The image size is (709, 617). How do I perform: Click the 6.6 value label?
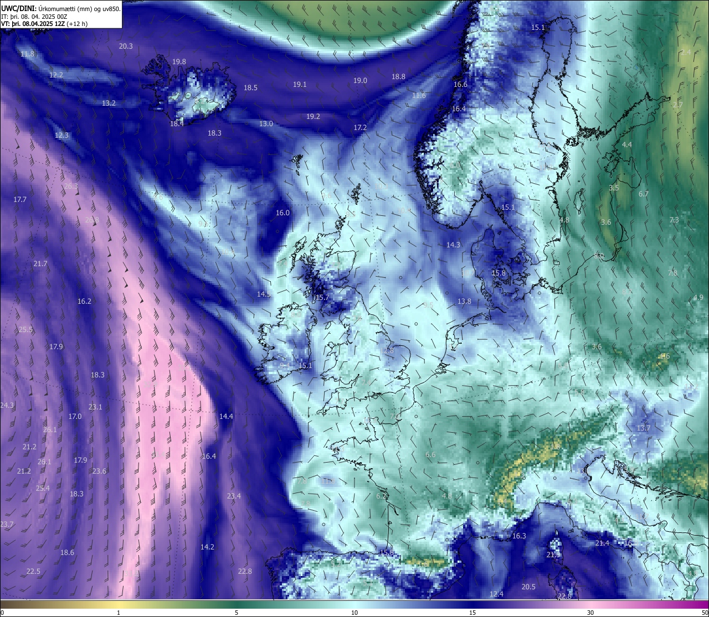pyautogui.click(x=430, y=455)
